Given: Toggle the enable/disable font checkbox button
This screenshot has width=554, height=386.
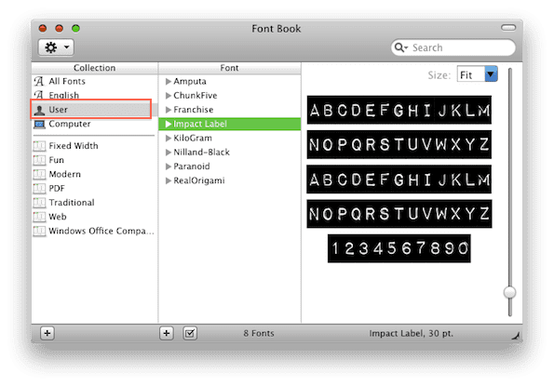Looking at the screenshot, I should [x=190, y=333].
